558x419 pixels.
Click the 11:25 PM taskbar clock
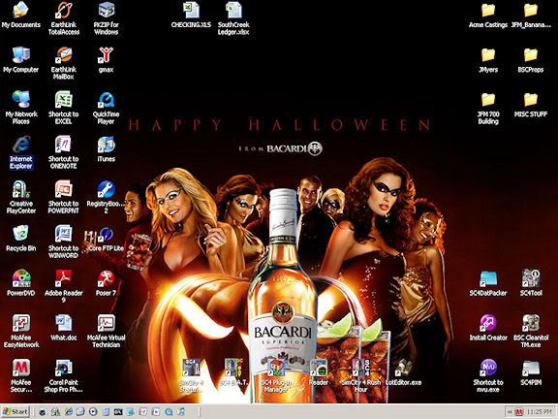[540, 412]
